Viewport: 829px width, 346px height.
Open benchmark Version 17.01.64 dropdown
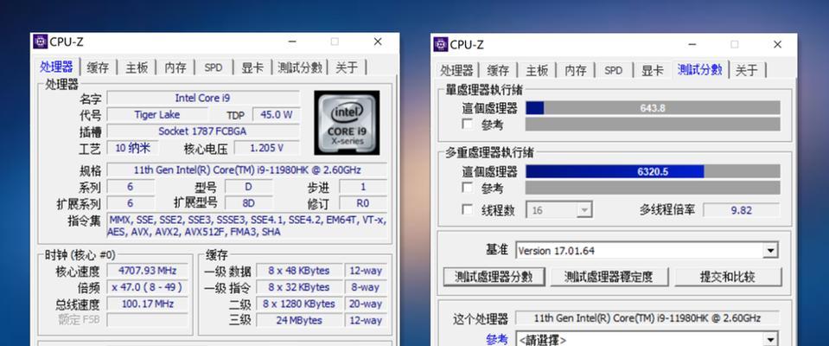coord(647,251)
